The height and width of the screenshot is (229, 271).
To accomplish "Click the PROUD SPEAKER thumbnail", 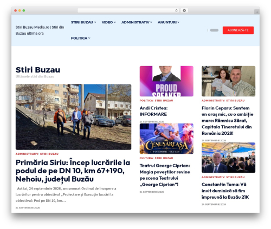I will pos(166,81).
